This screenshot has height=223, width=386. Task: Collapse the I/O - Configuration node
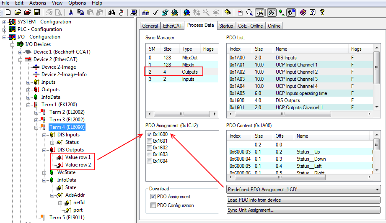(x=5, y=37)
